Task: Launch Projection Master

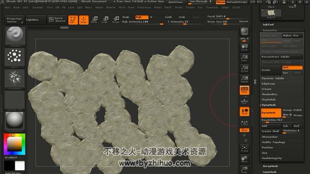Action: point(14,20)
